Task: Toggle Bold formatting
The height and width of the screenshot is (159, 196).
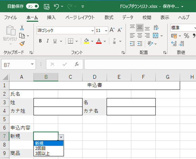Action: point(40,41)
